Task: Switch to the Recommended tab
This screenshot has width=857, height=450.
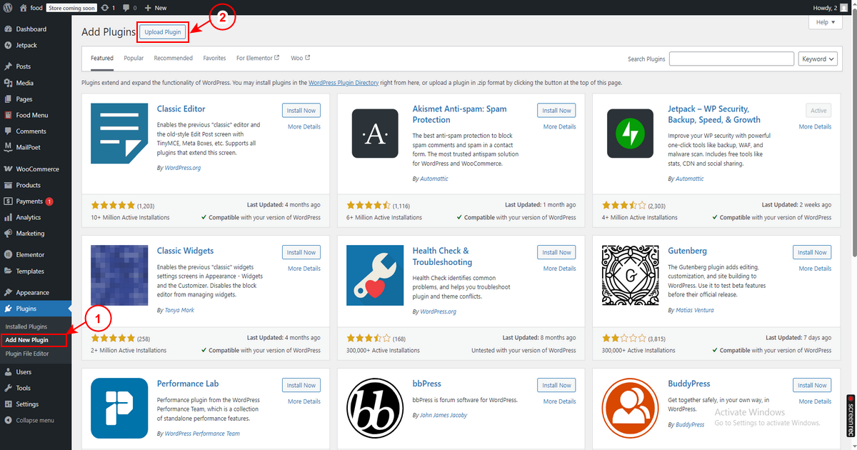Action: click(x=174, y=59)
